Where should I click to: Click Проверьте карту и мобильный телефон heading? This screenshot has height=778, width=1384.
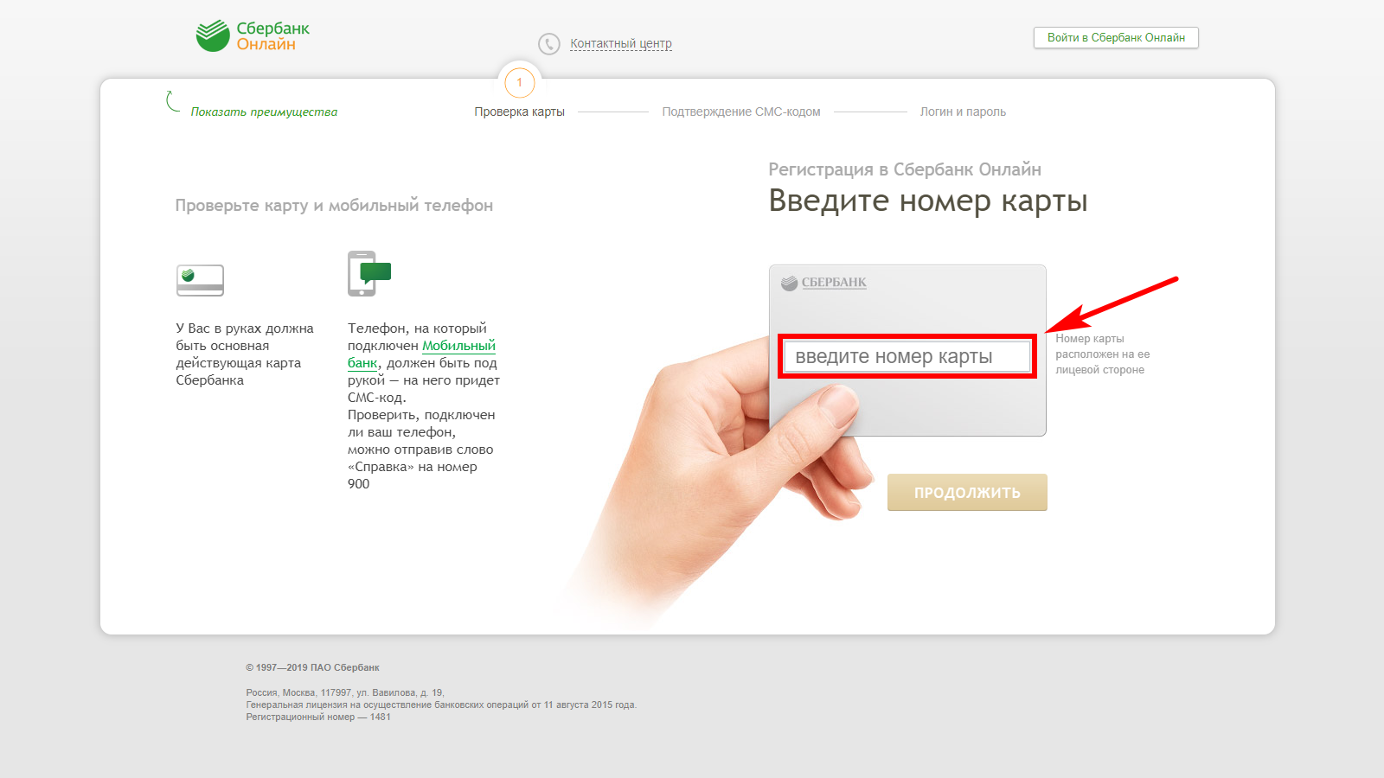[x=334, y=206]
